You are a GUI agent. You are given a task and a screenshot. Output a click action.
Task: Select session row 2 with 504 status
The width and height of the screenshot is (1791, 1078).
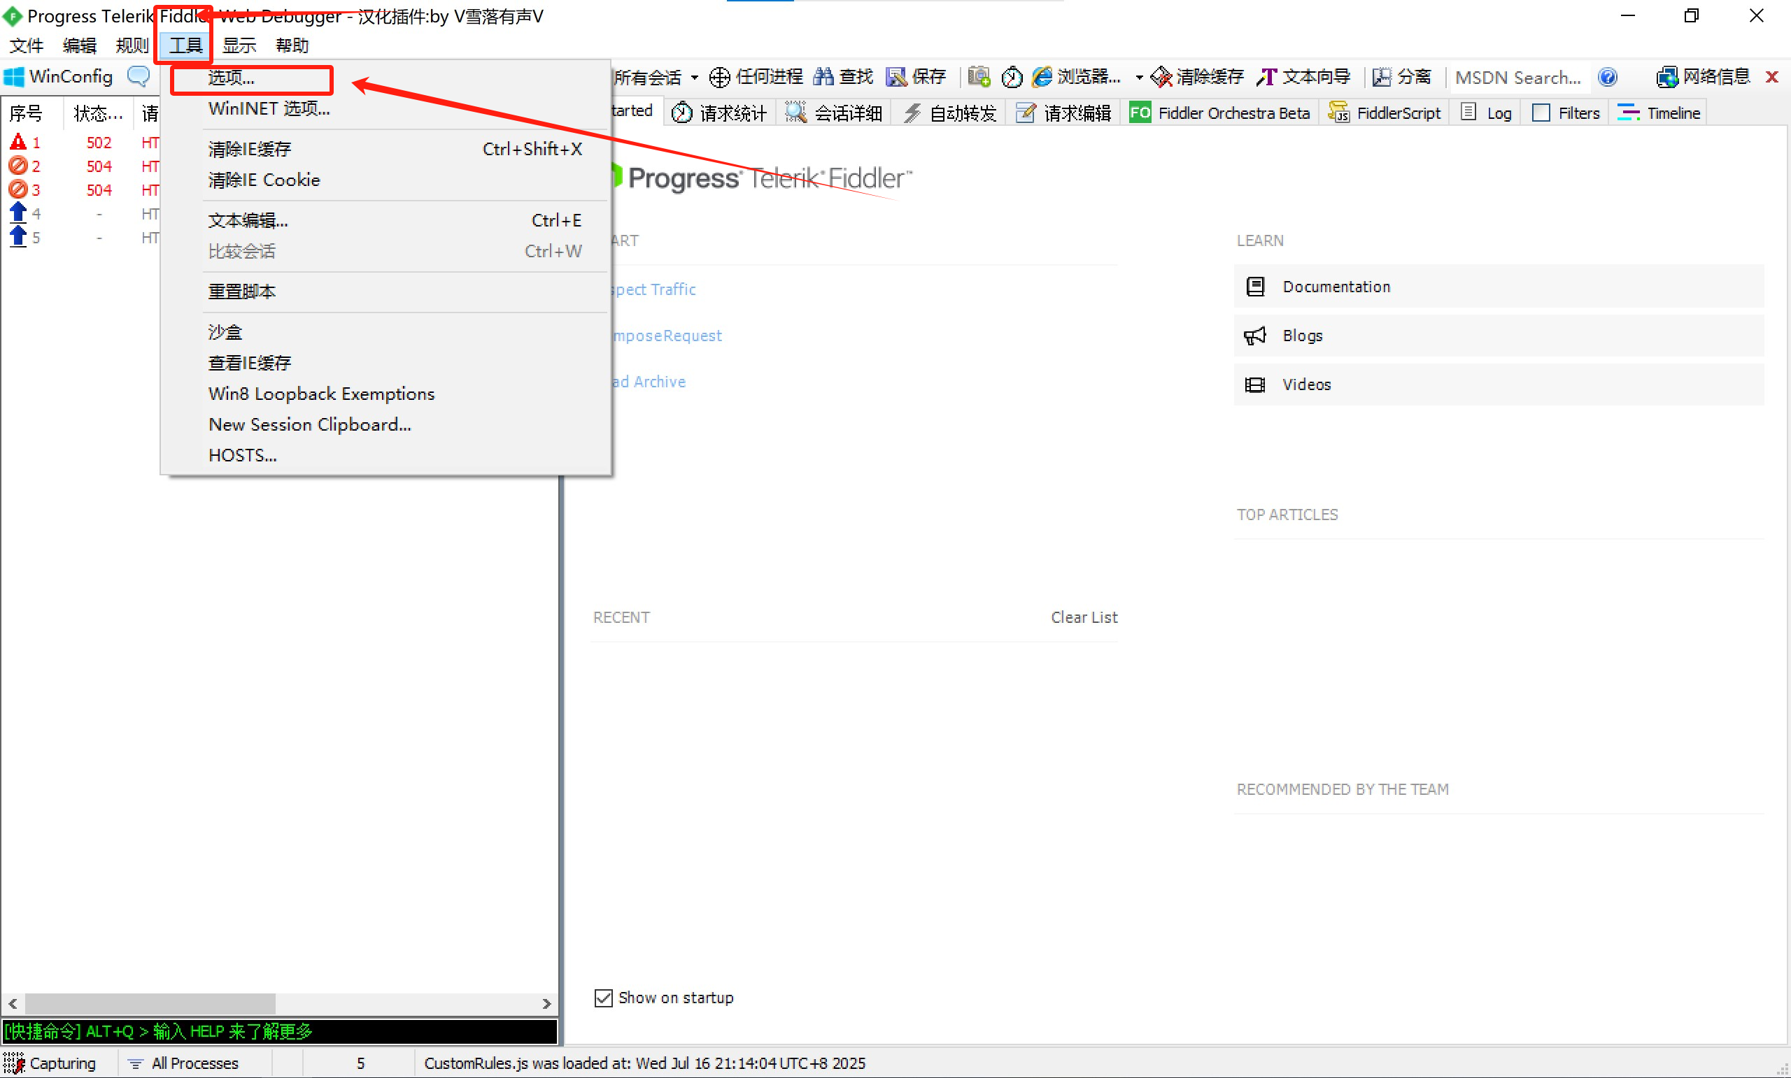point(81,166)
